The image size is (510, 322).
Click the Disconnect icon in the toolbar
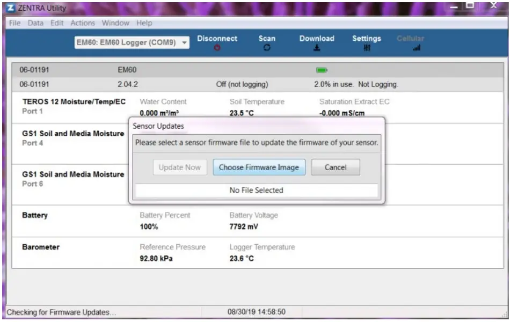coord(217,42)
